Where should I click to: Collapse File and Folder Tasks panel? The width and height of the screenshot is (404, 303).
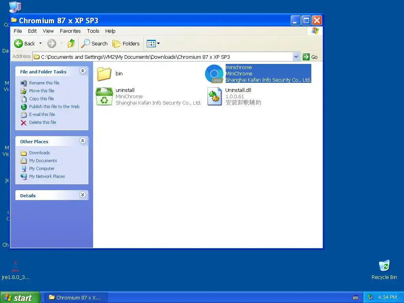click(x=83, y=71)
